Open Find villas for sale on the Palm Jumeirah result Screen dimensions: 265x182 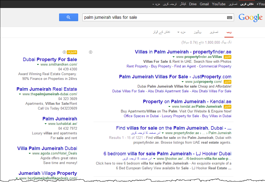point(174,128)
